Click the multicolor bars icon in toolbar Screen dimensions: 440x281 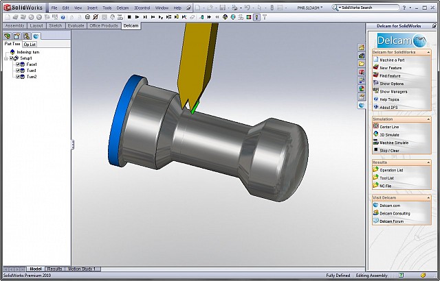249,17
